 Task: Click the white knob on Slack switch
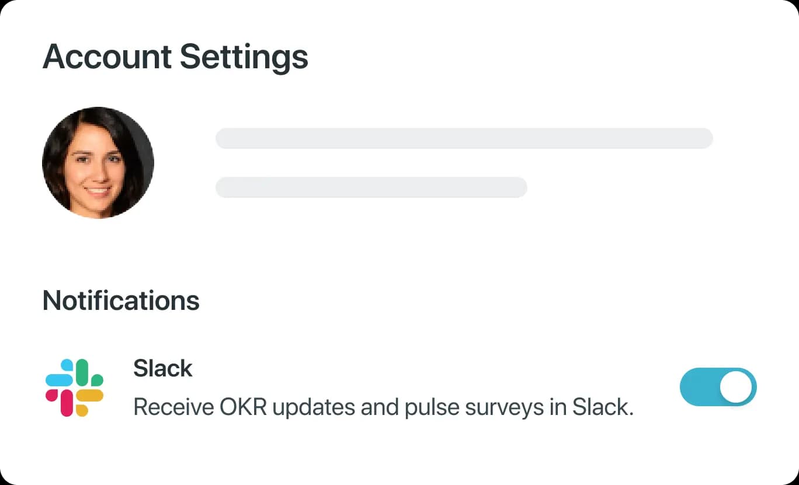[x=736, y=386]
